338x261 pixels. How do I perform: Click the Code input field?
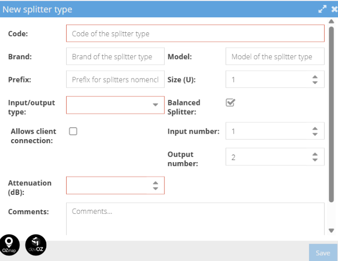(195, 33)
